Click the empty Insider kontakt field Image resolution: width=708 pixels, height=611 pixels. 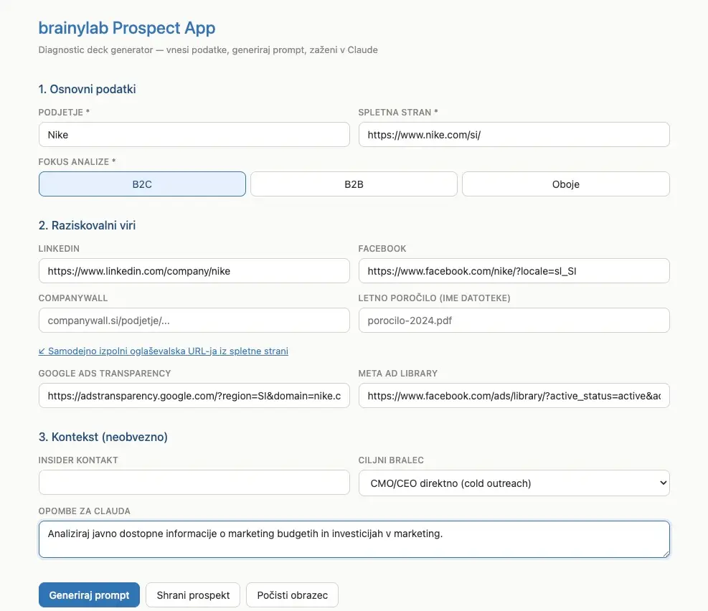(x=194, y=482)
